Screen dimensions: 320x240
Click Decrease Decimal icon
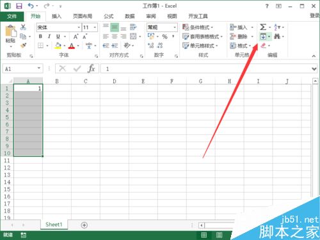pos(160,45)
